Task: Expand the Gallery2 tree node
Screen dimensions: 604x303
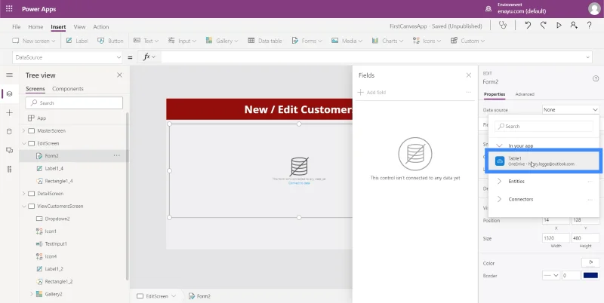Action: click(x=31, y=294)
